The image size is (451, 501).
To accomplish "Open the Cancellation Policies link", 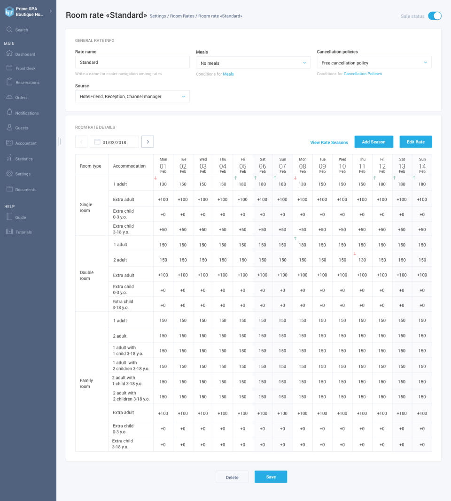I will [363, 74].
